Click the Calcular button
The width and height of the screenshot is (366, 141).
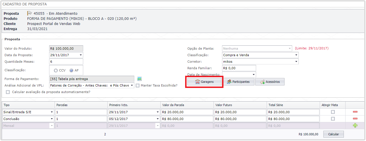[334, 134]
